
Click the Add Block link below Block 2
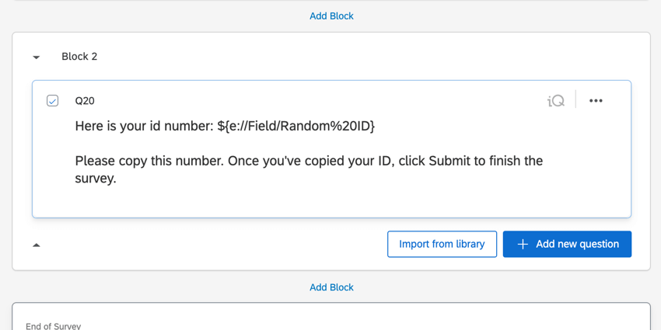[x=331, y=287]
